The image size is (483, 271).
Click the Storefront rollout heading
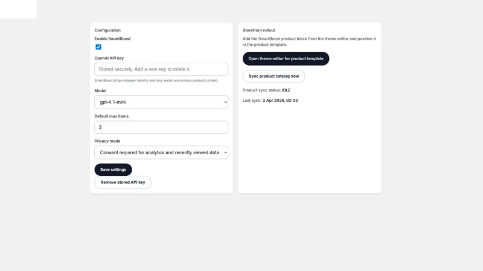tap(259, 30)
